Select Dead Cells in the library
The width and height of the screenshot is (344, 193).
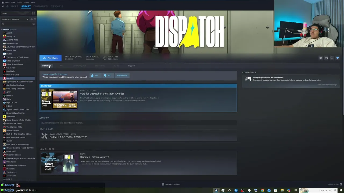(x=11, y=71)
